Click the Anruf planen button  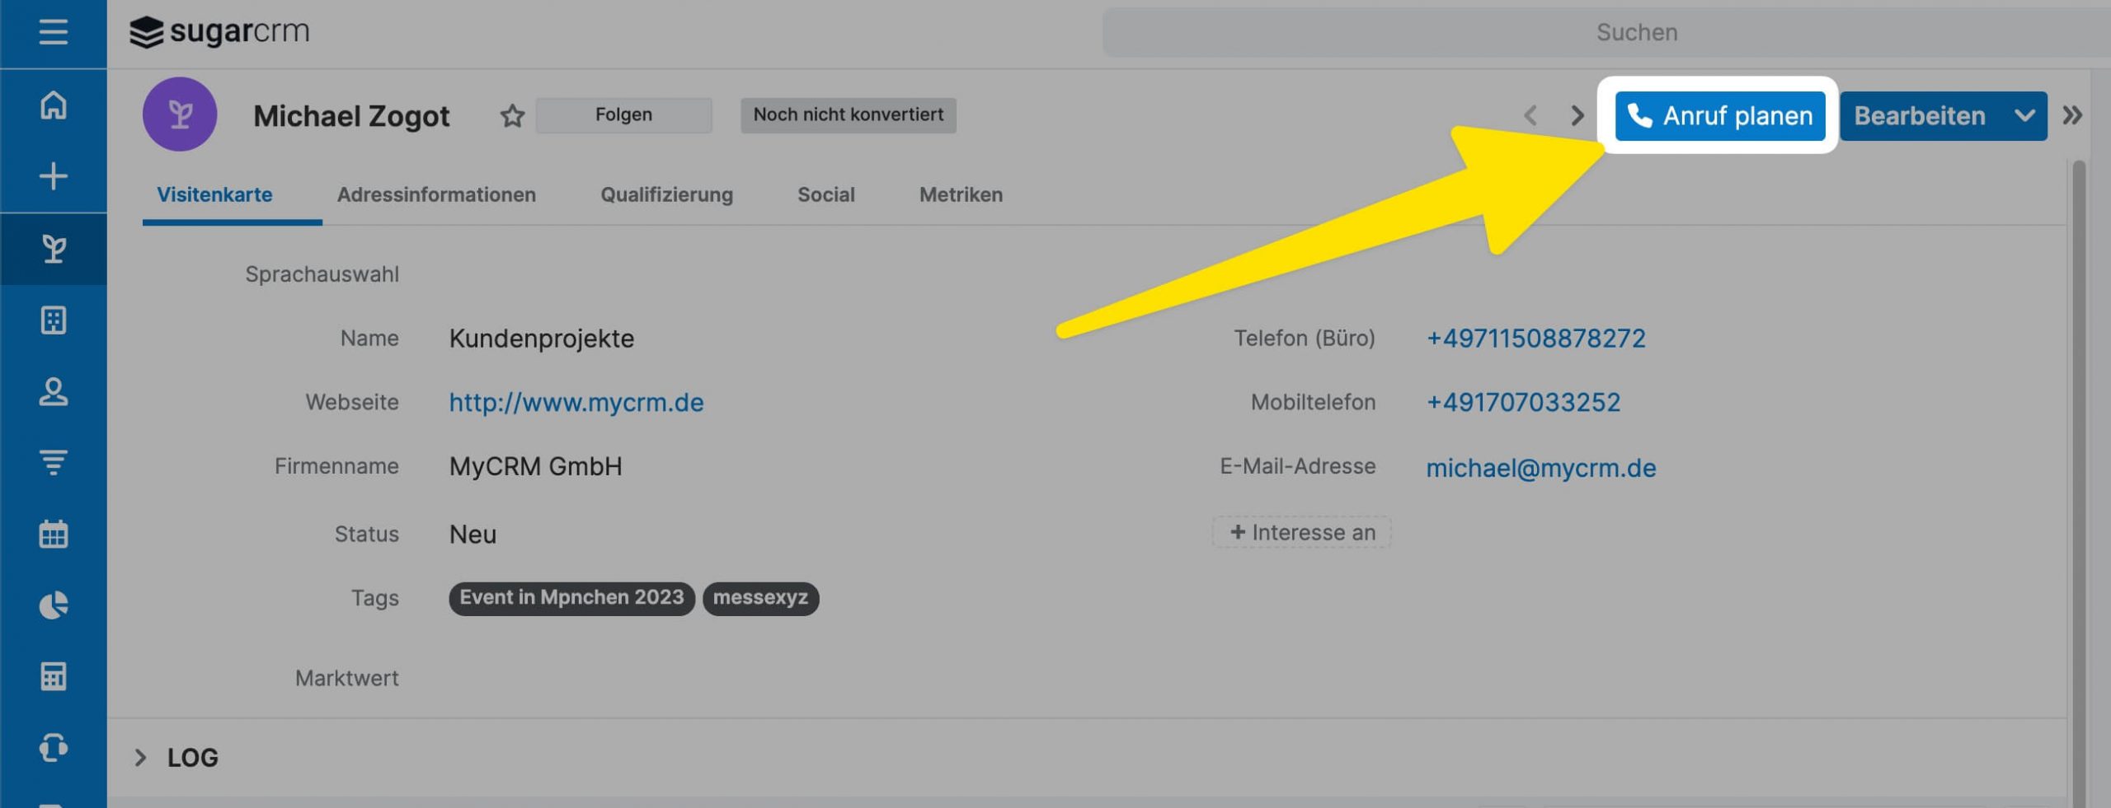[x=1719, y=116]
